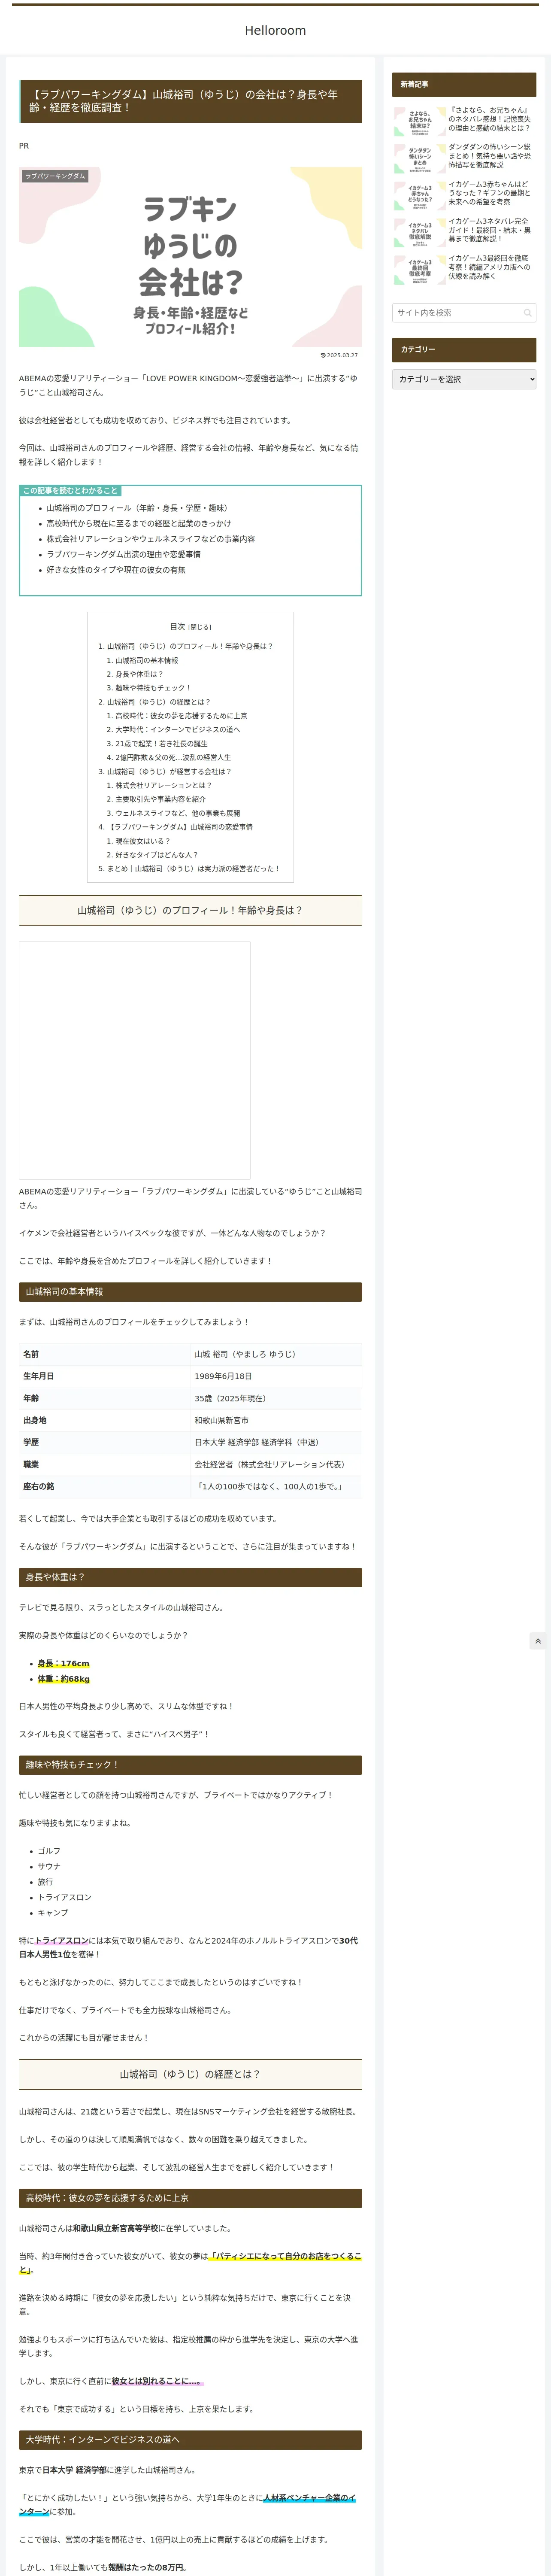Click the 新着記事 sidebar heading
551x2576 pixels.
pyautogui.click(x=464, y=85)
